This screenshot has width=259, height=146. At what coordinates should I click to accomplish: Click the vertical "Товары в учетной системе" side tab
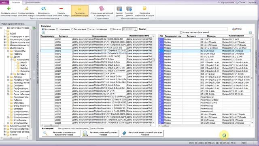38,69
